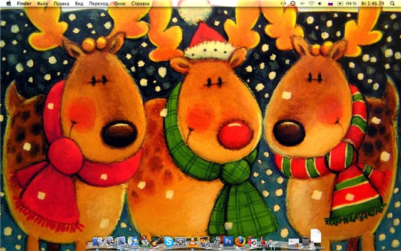
Task: Launch Firefox from the dock
Action: (241, 240)
